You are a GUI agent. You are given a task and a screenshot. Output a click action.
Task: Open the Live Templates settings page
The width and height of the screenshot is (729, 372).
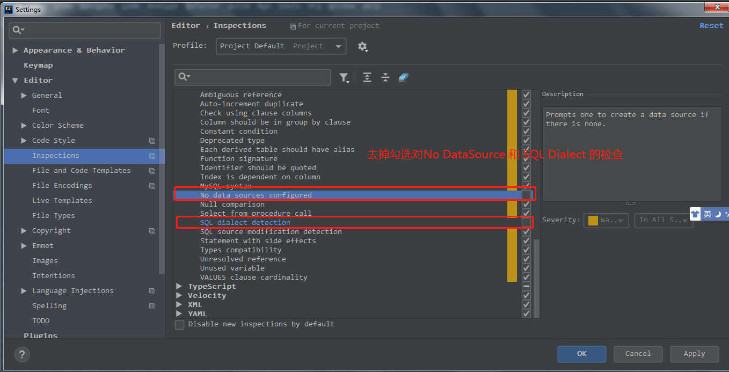(x=62, y=201)
